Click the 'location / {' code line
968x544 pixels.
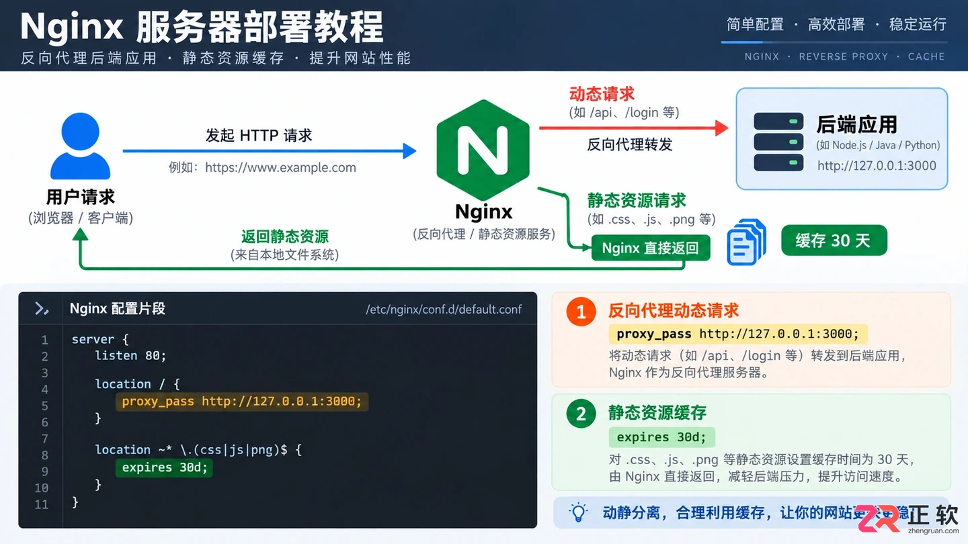point(137,384)
